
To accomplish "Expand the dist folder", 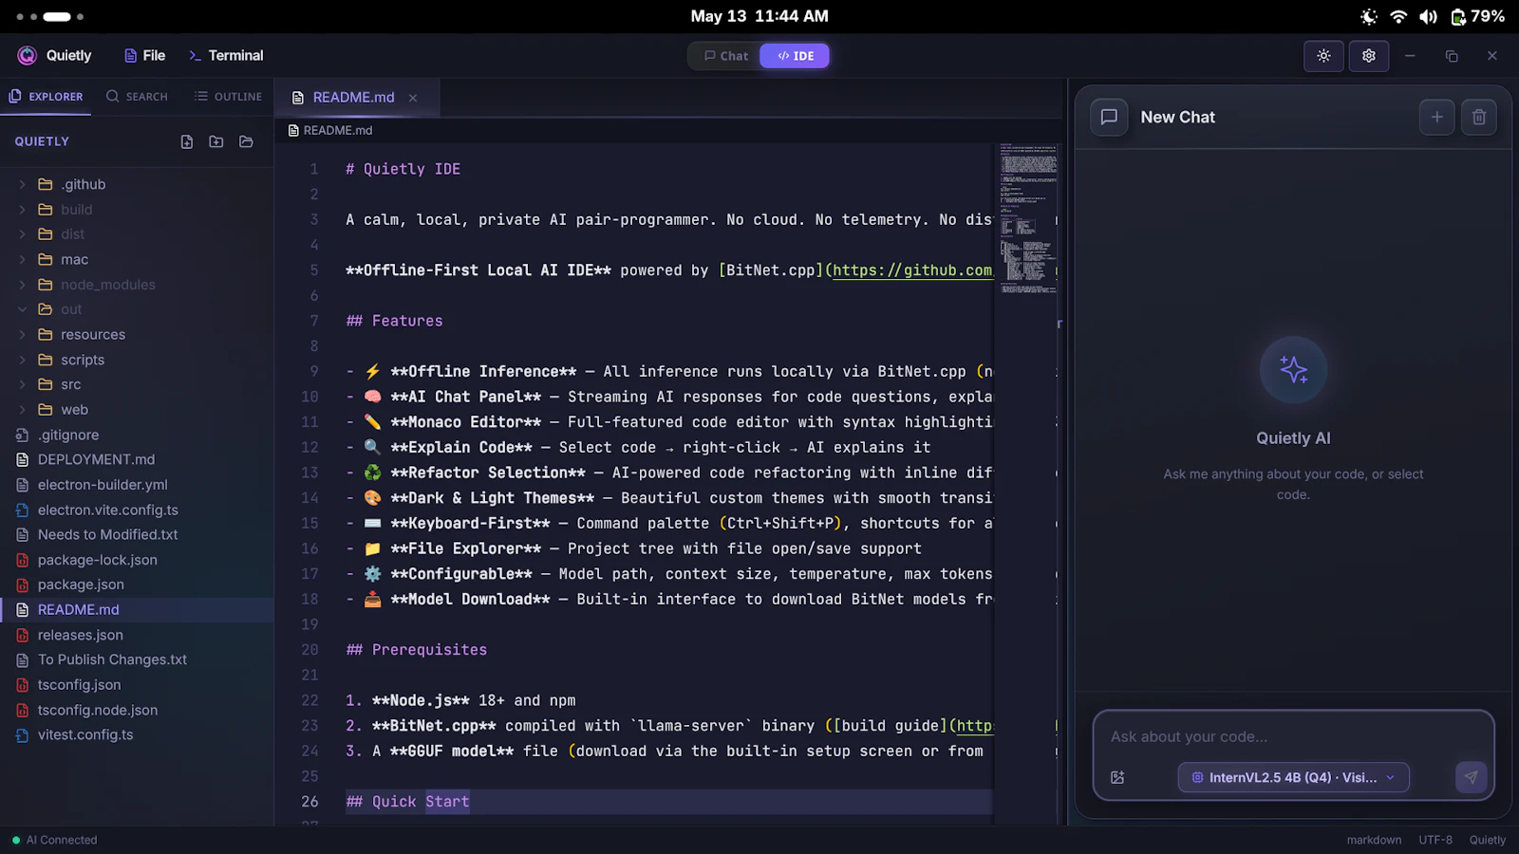I will point(137,234).
